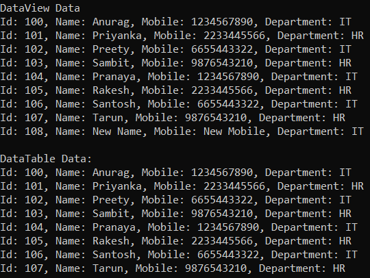370x278 pixels.
Task: Click the name Sambit under DataView Data
Action: tap(111, 63)
